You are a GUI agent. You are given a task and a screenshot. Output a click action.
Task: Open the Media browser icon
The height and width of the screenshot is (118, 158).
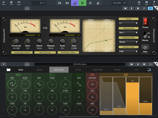(4, 3)
